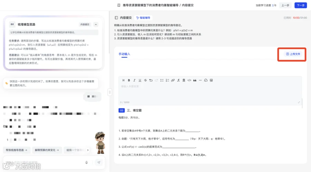Insert horizontal divider line icon
The width and height of the screenshot is (311, 172).
pos(200,80)
